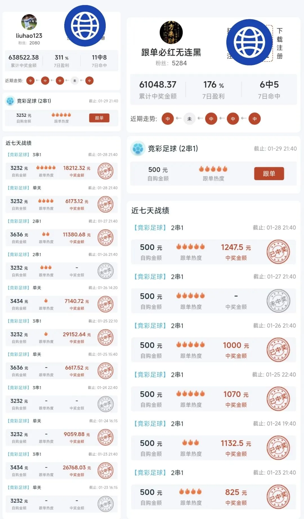Tap the large blue globe icon on right
This screenshot has width=304, height=519.
[x=249, y=42]
